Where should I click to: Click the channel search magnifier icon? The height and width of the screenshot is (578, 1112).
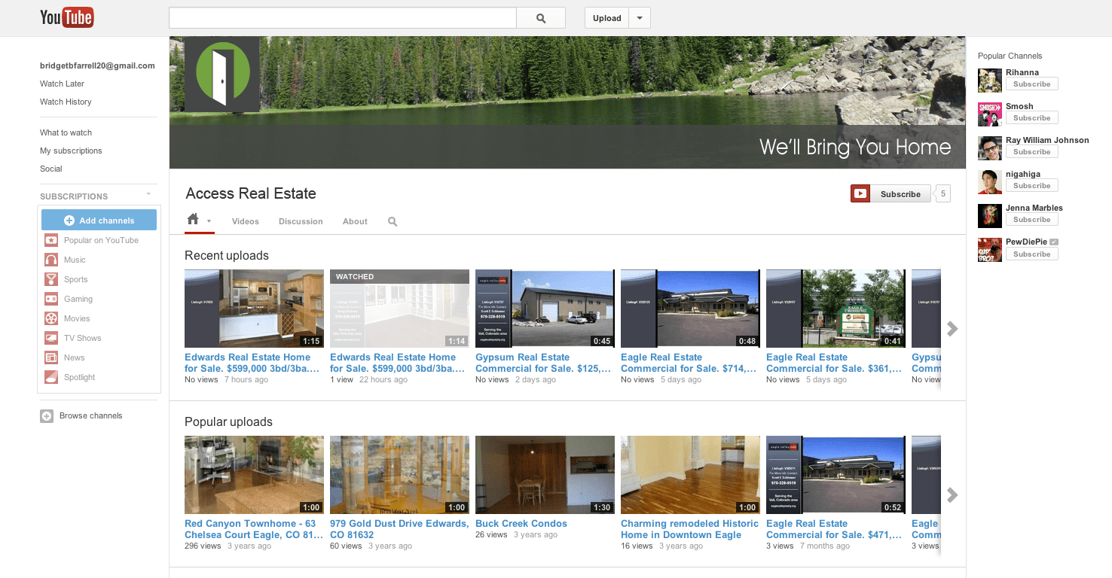393,221
